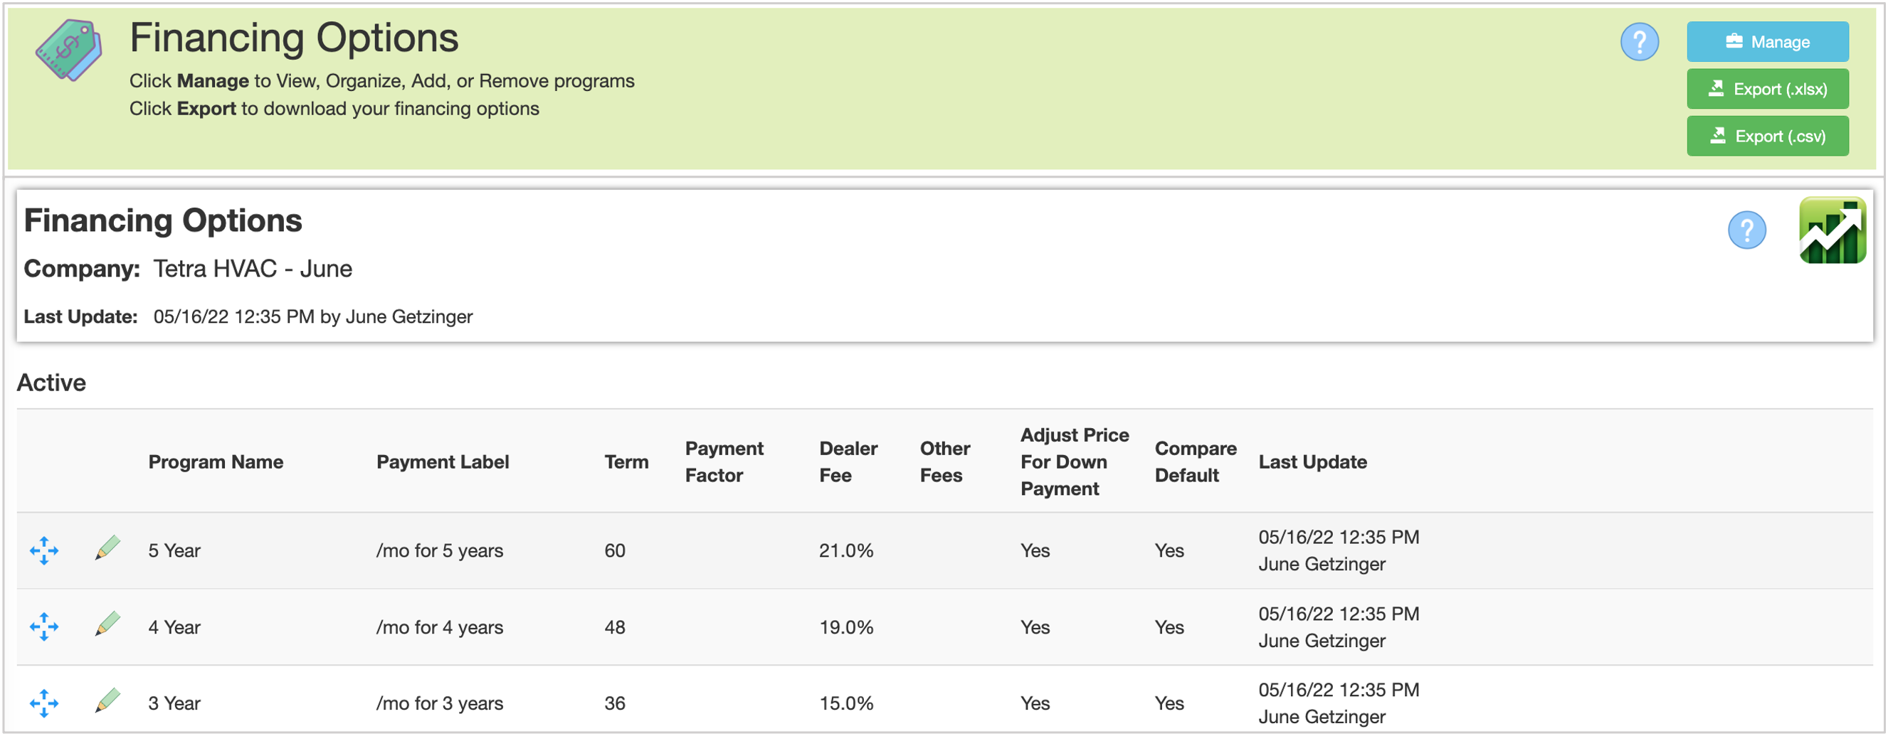The height and width of the screenshot is (736, 1888).
Task: Select the Program Name column header
Action: pyautogui.click(x=216, y=462)
